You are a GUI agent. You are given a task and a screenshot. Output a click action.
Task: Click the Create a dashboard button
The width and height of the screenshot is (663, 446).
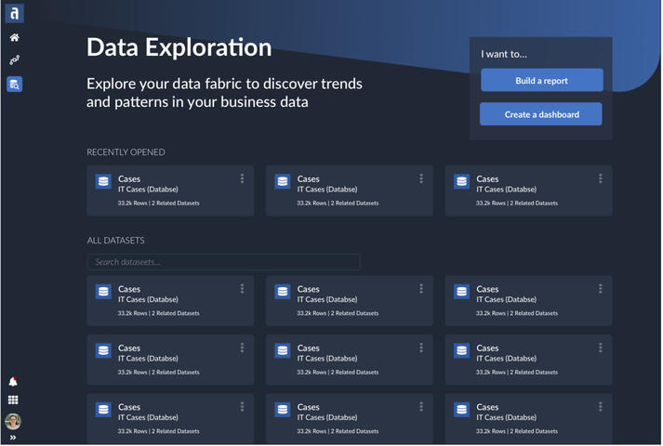point(540,114)
